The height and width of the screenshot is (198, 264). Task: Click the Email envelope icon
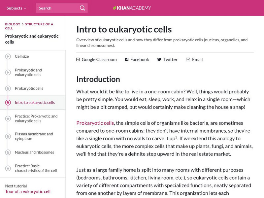pos(188,60)
